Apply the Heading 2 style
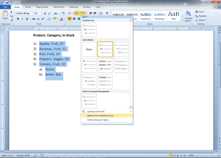The image size is (221, 158). click(160, 16)
